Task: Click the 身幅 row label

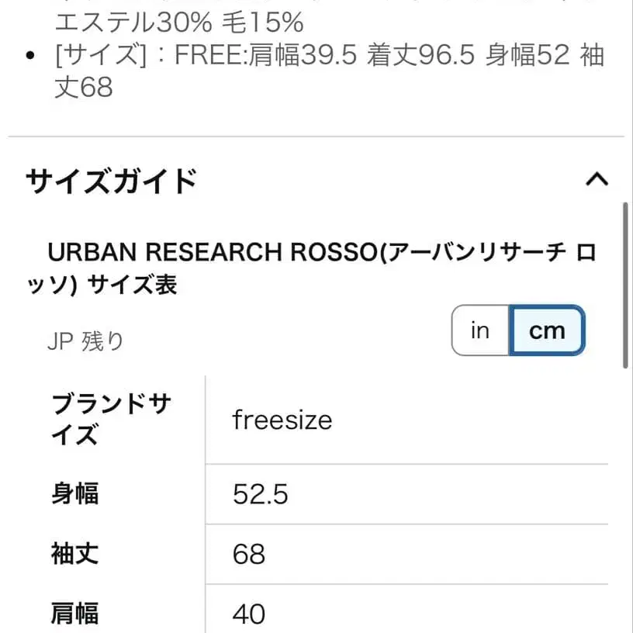Action: point(75,494)
